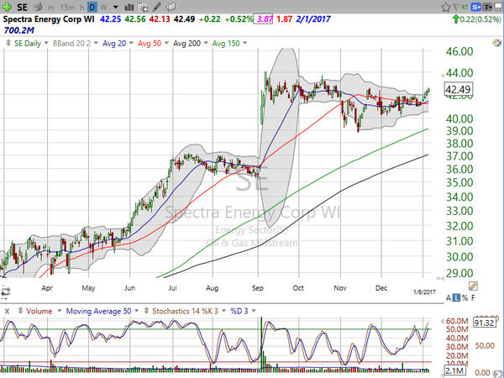
Task: Click the star favorite icon
Action: pyautogui.click(x=445, y=7)
